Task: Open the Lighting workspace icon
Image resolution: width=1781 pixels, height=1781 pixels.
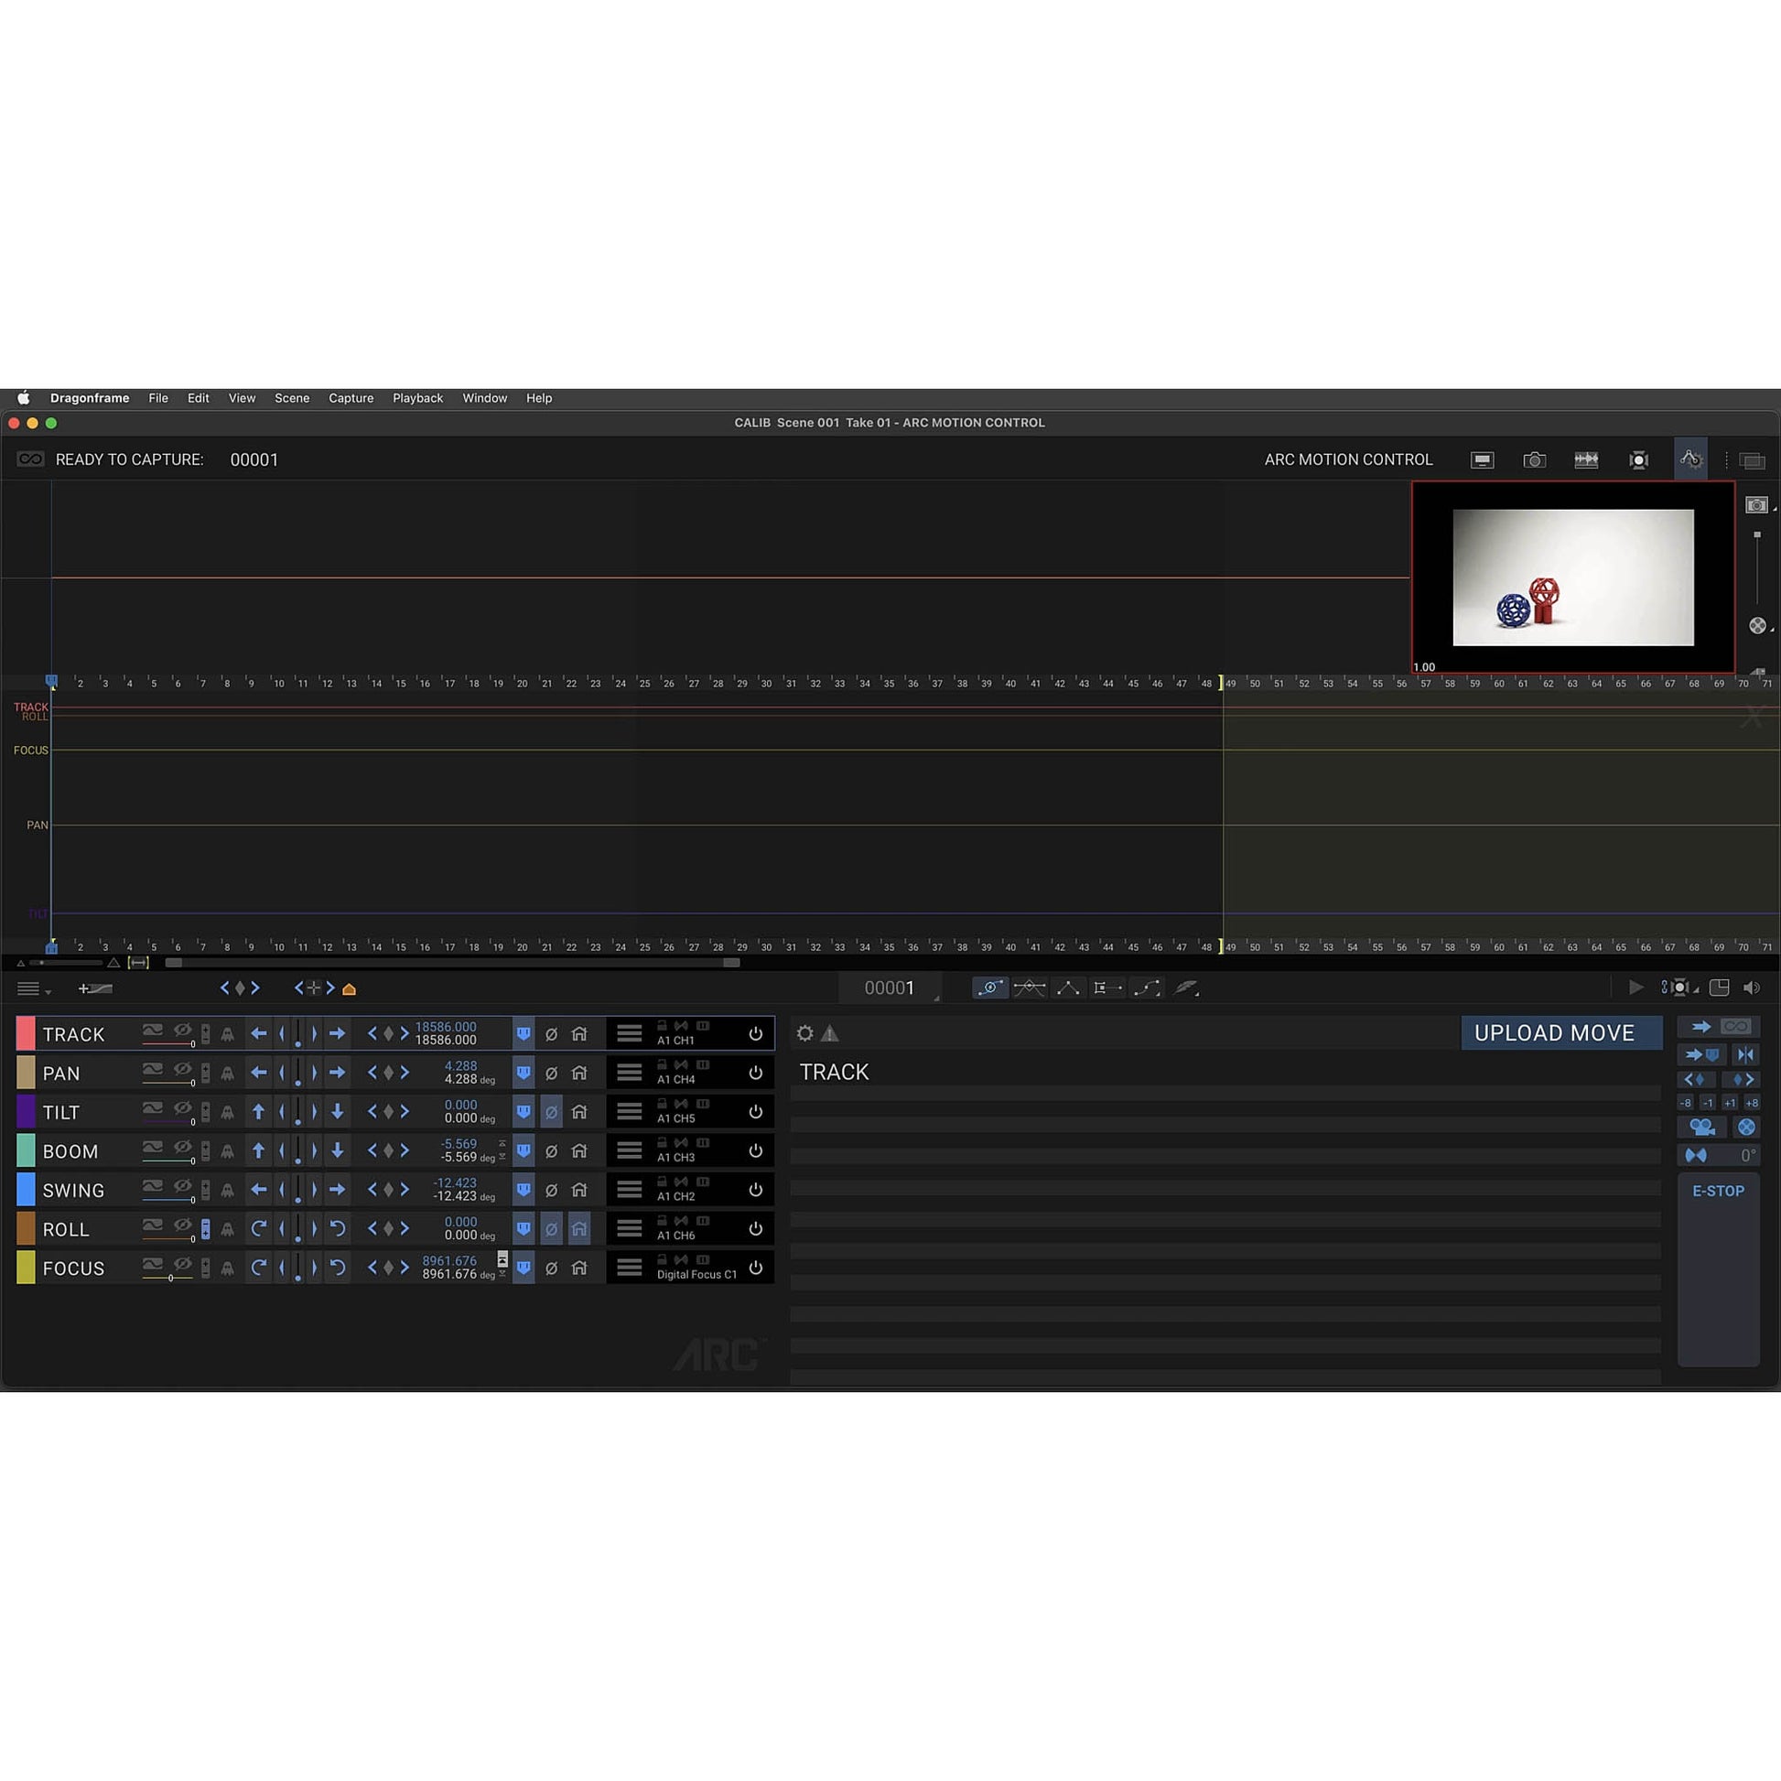Action: (1639, 459)
